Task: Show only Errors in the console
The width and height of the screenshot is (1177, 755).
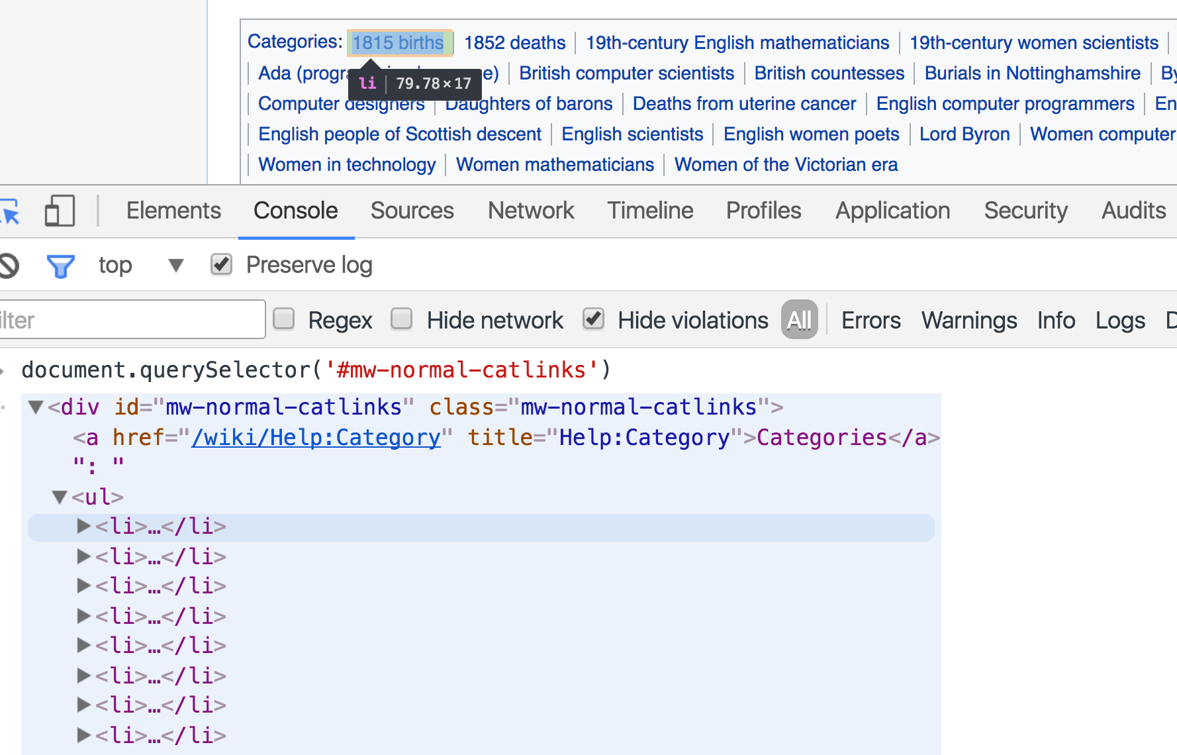Action: (871, 319)
